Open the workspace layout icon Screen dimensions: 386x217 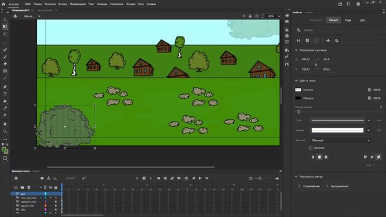tap(349, 4)
